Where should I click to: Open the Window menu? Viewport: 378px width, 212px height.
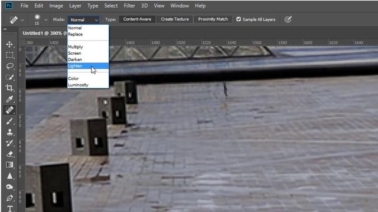pos(180,6)
